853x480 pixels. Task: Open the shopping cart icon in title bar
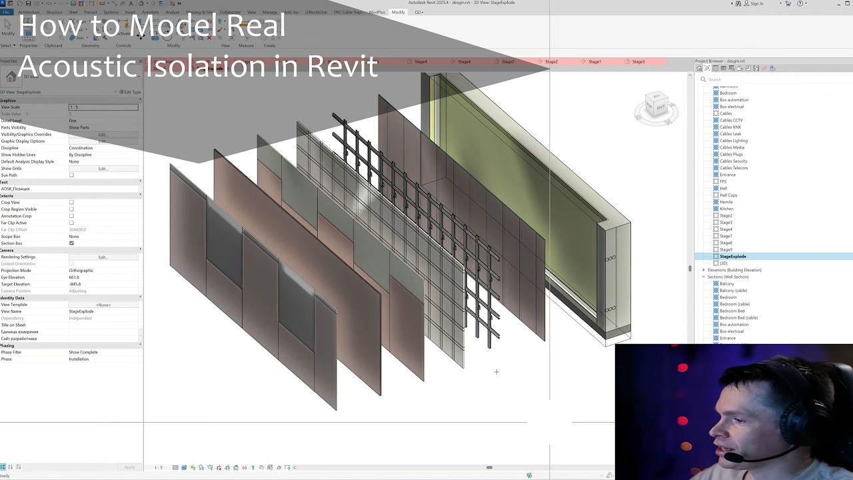pyautogui.click(x=788, y=3)
